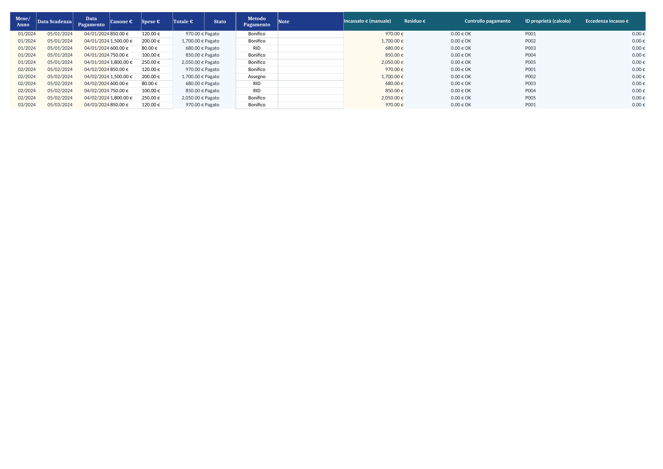Click the "04/03/2024" payment date cell
663x469 pixels.
(x=91, y=105)
